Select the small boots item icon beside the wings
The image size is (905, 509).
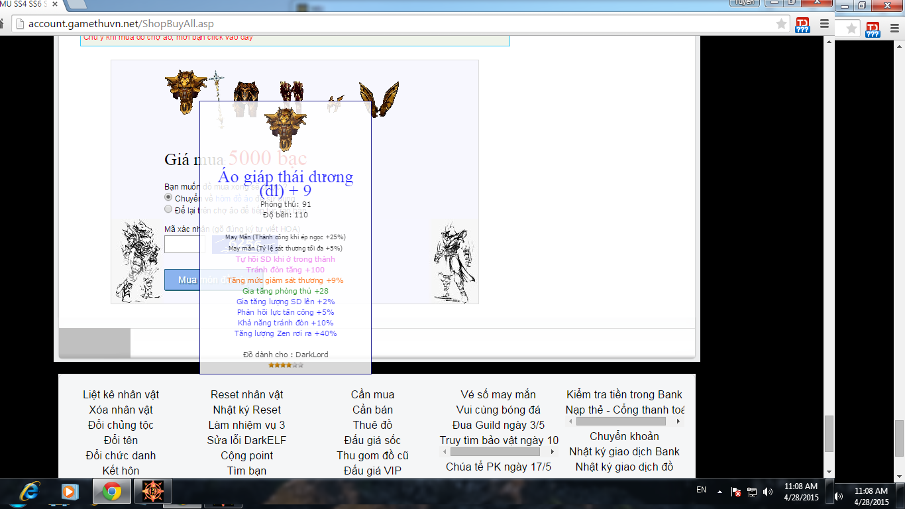[x=336, y=104]
